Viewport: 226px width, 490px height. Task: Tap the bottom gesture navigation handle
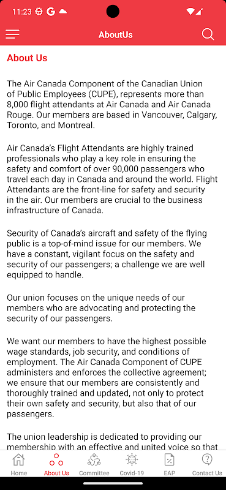point(113,483)
